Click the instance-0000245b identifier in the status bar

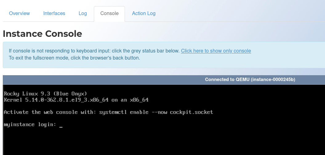click(x=273, y=79)
